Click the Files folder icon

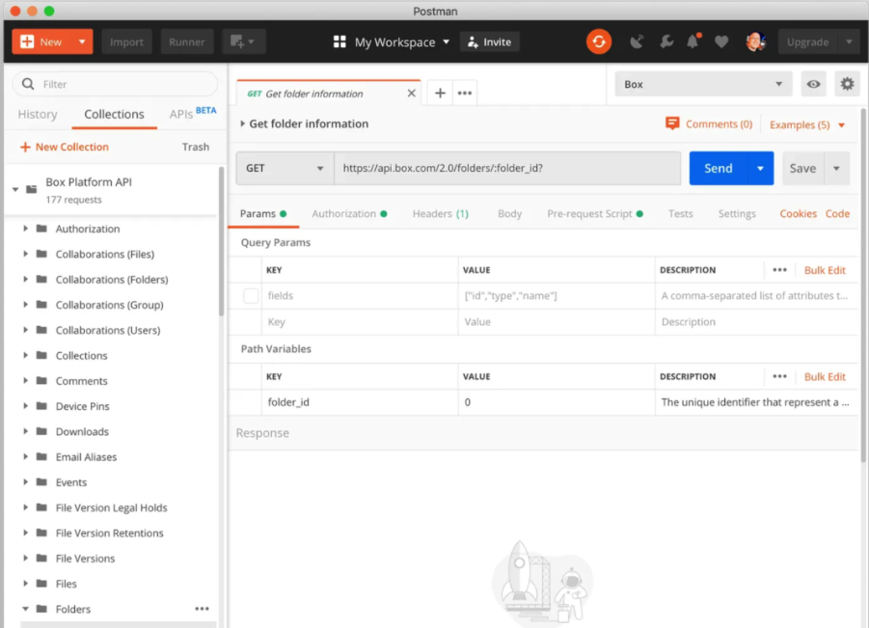tap(41, 583)
